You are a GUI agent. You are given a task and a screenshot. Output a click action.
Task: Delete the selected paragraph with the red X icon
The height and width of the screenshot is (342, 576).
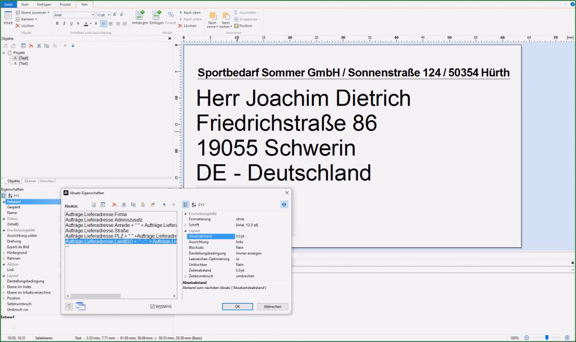(x=115, y=204)
